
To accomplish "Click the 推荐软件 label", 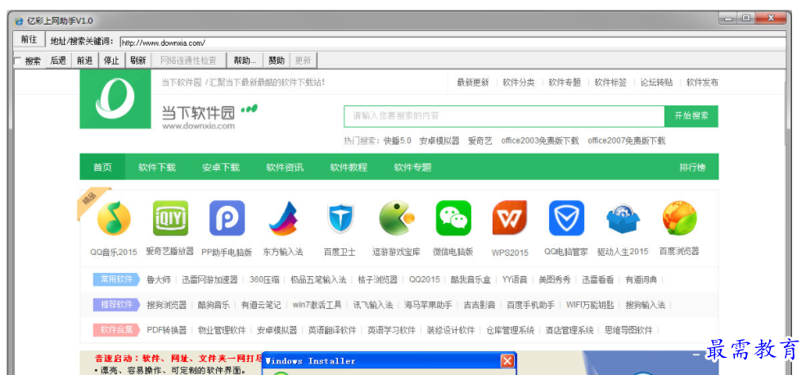I will [117, 305].
